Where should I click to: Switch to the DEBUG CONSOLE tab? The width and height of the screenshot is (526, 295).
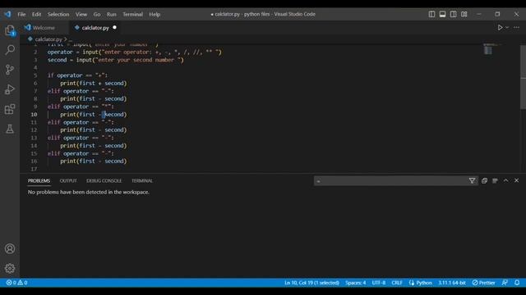104,180
